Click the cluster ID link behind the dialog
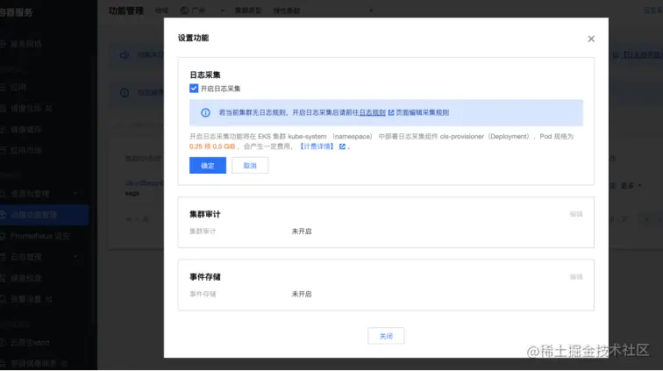The image size is (663, 371). tap(144, 183)
